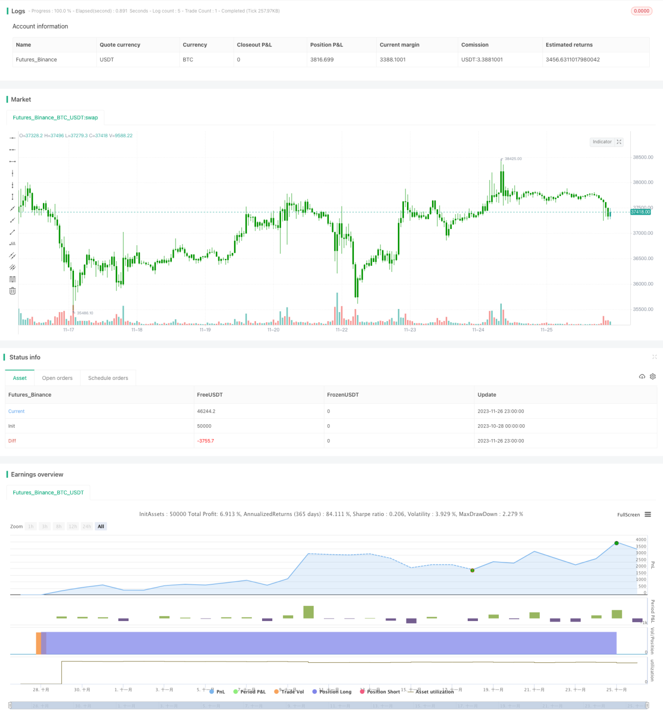Open the Futures_Binance_BTC_USDT:swap market tab
Viewport: 663px width, 720px height.
(55, 117)
